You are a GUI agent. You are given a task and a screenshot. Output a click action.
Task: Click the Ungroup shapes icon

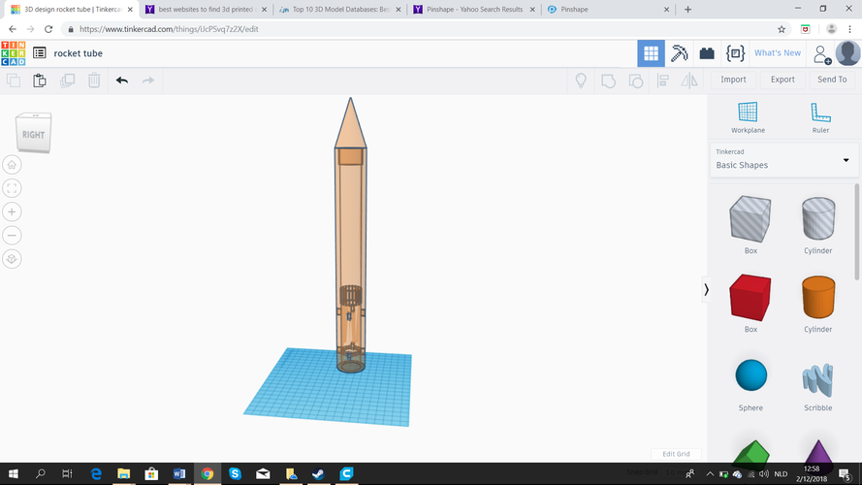pos(635,81)
